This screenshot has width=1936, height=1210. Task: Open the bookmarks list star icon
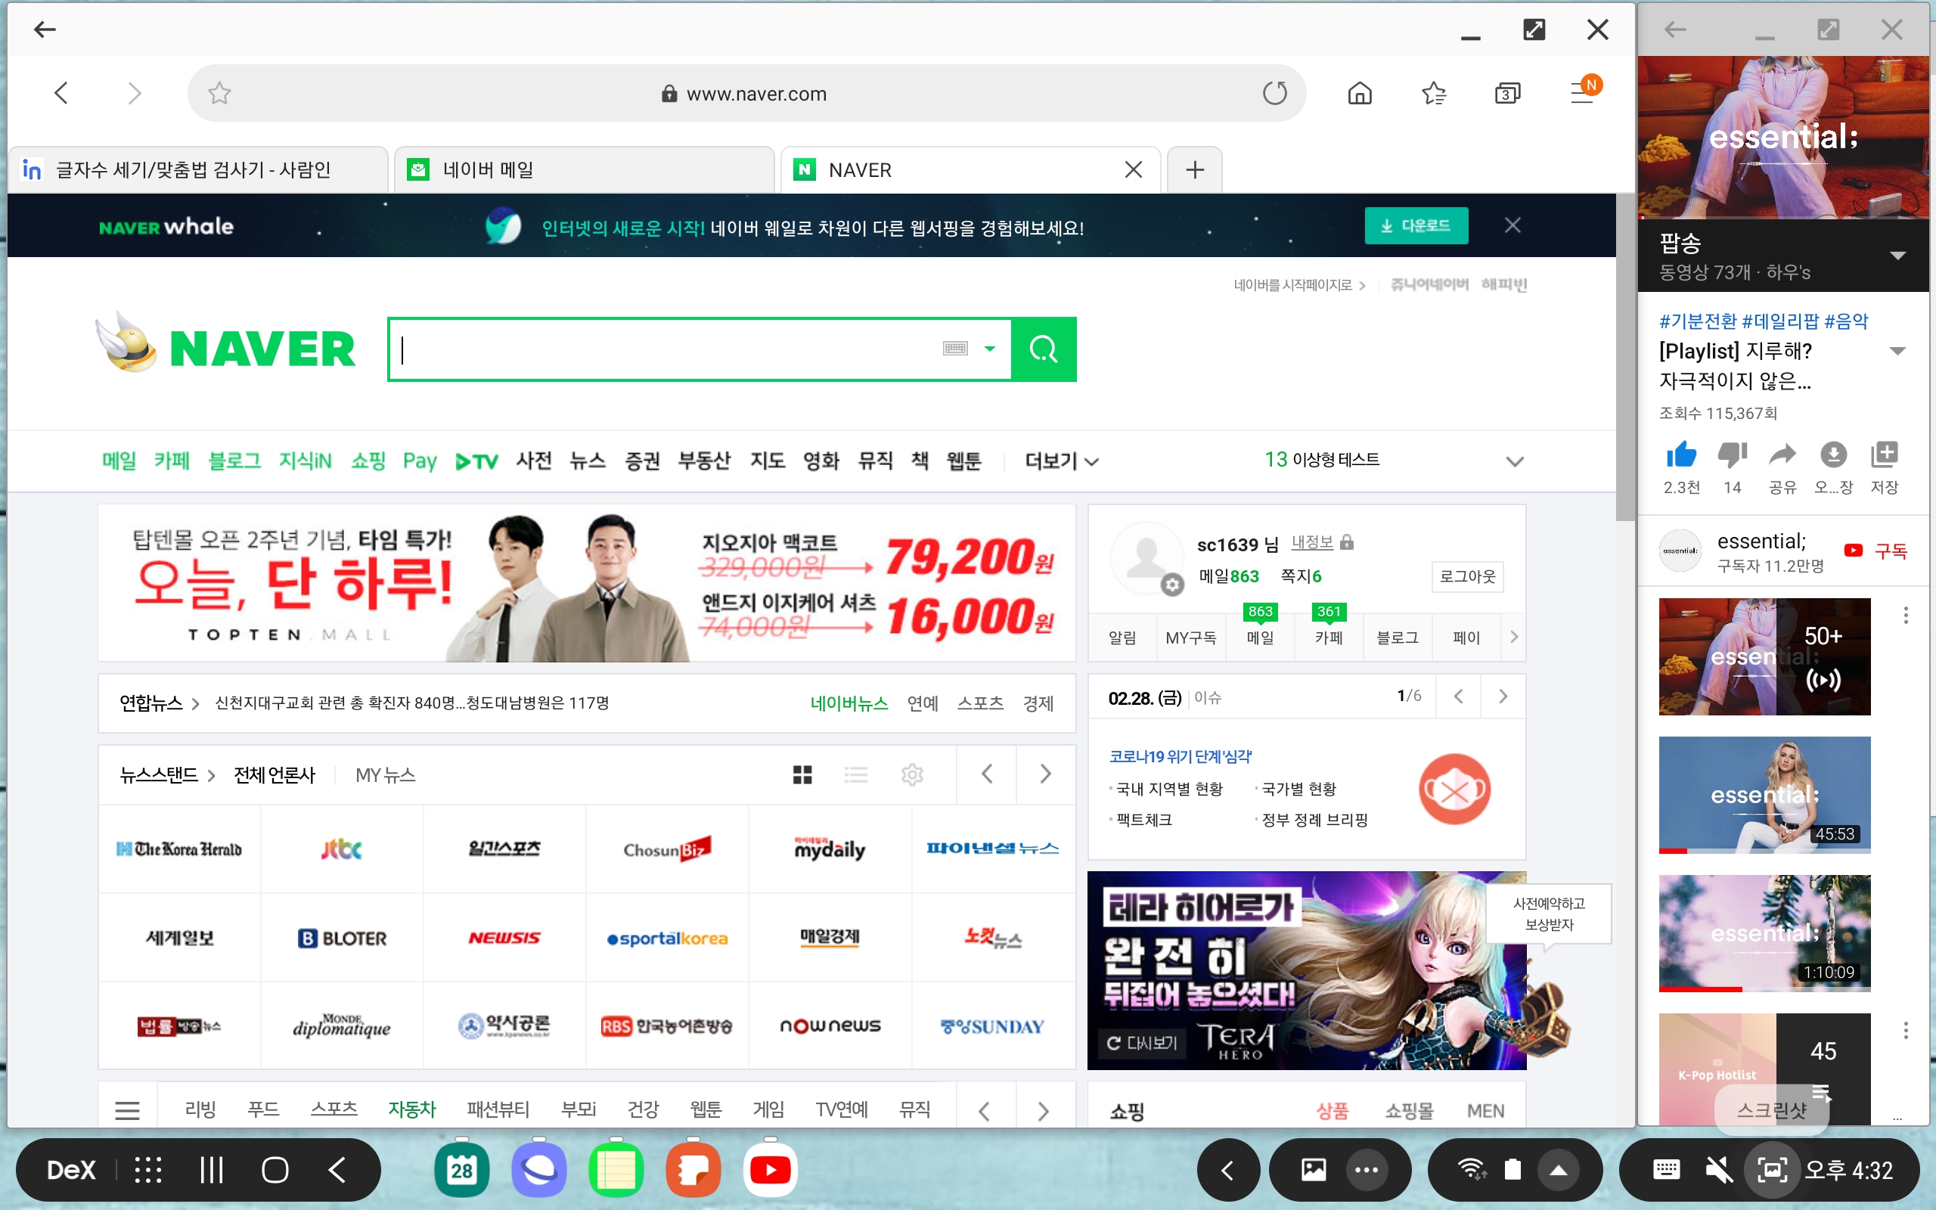tap(1433, 94)
